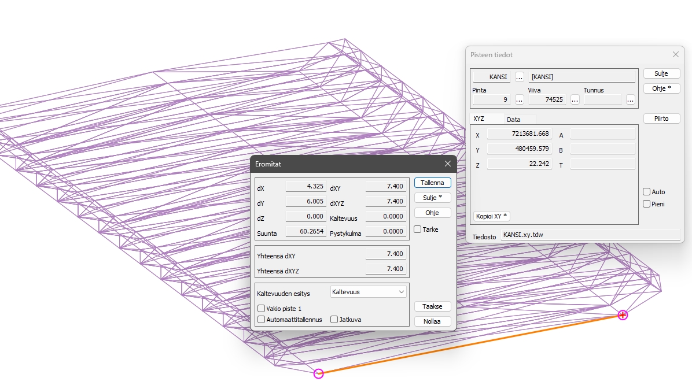Select the XYZ tab
Viewport: 692px width, 389px height.
click(x=479, y=118)
